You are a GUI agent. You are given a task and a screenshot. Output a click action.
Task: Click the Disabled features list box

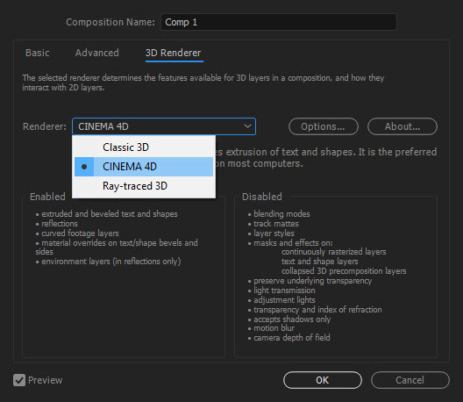[x=336, y=277]
